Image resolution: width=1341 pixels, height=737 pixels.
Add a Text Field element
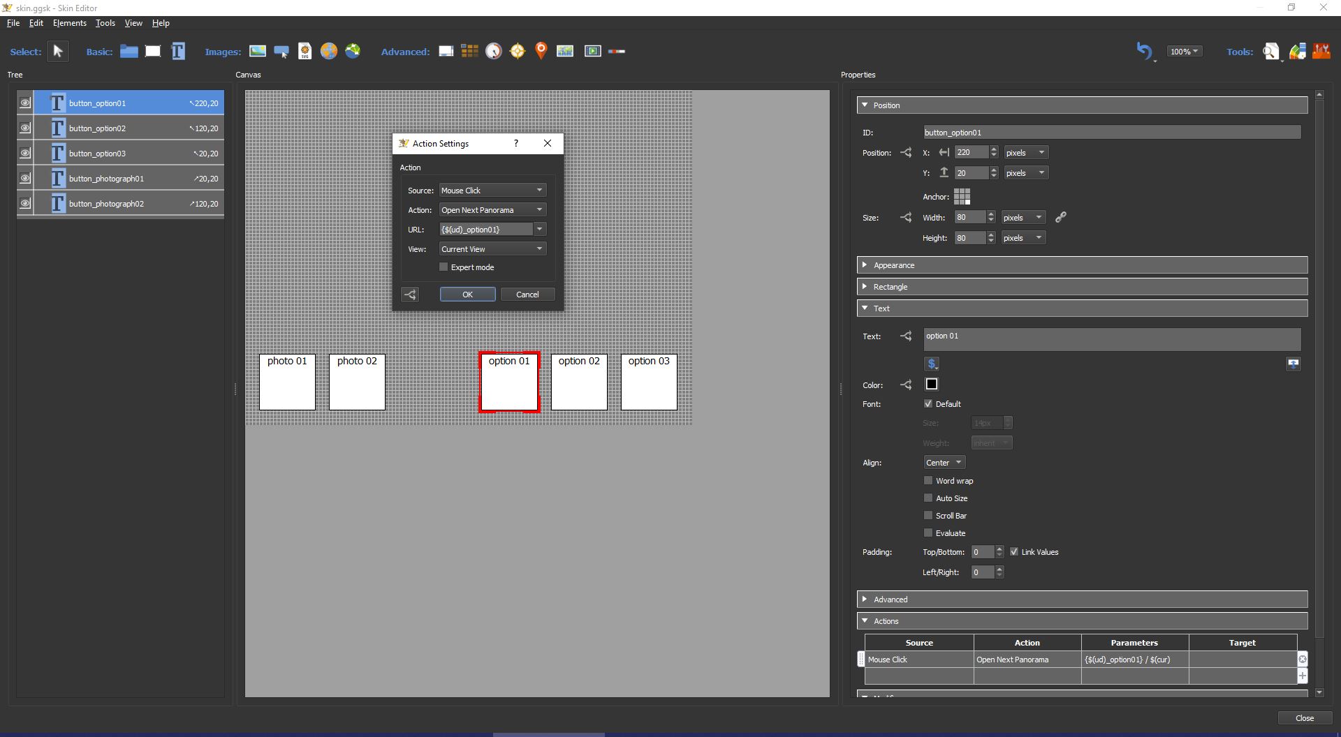(178, 51)
